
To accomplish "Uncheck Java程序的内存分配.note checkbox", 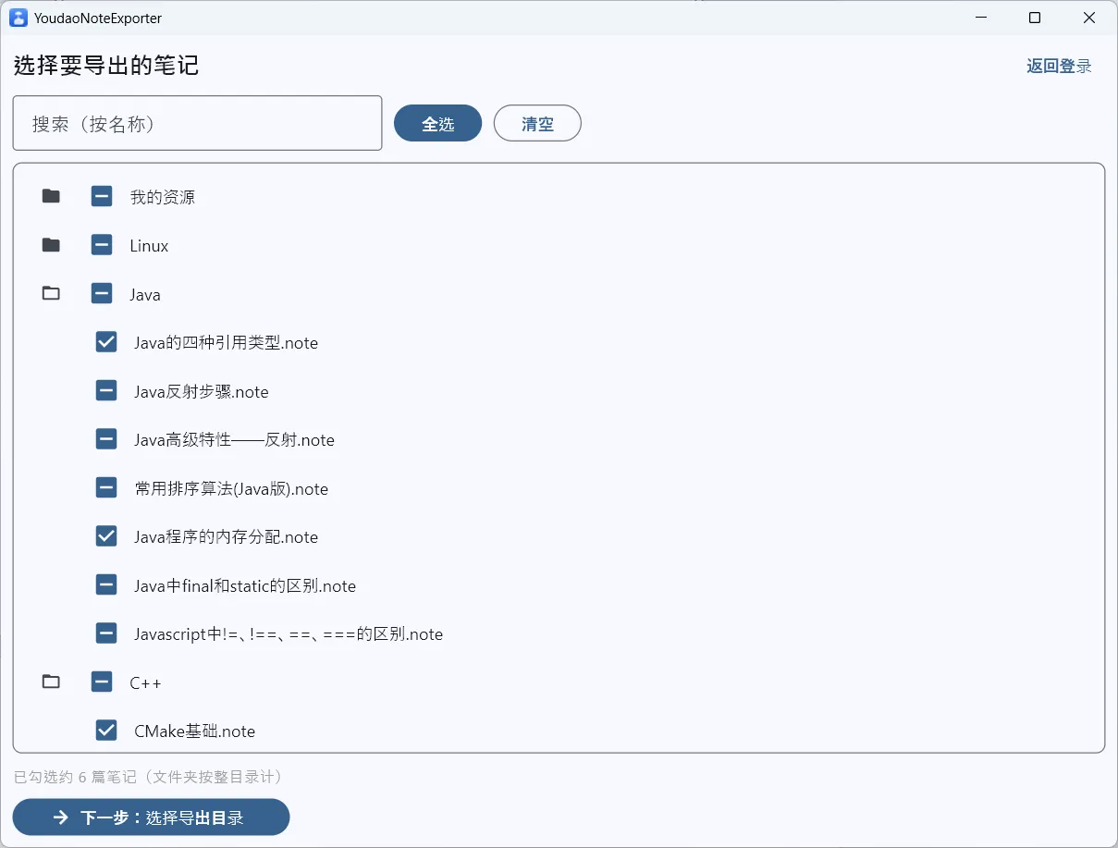I will [106, 536].
